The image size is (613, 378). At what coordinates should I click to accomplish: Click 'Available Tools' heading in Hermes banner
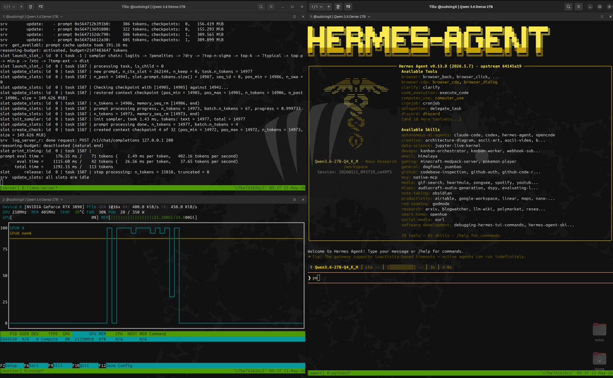pyautogui.click(x=419, y=72)
